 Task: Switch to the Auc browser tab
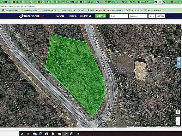click(149, 2)
